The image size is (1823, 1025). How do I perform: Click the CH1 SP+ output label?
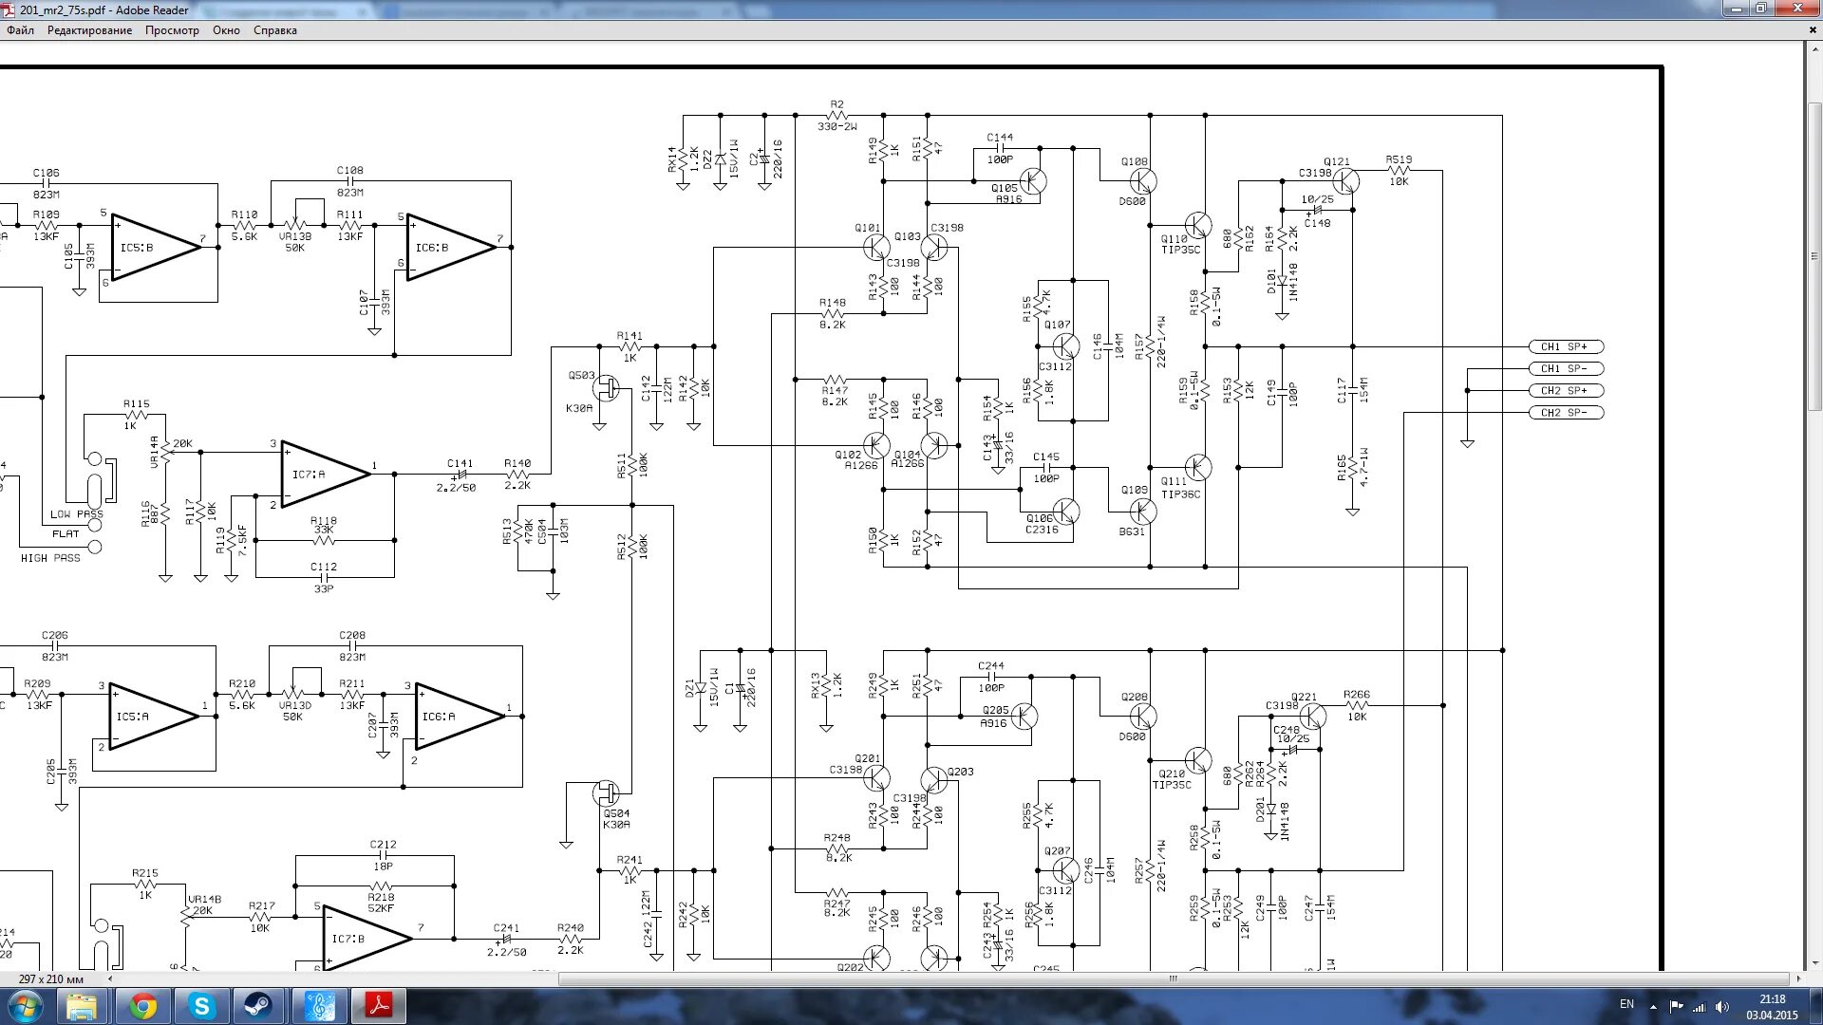pyautogui.click(x=1565, y=346)
